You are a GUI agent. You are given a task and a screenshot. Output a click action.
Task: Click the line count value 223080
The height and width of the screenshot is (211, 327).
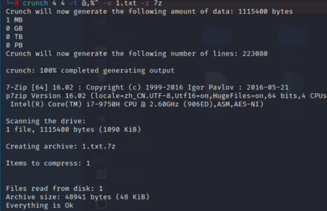coord(255,54)
